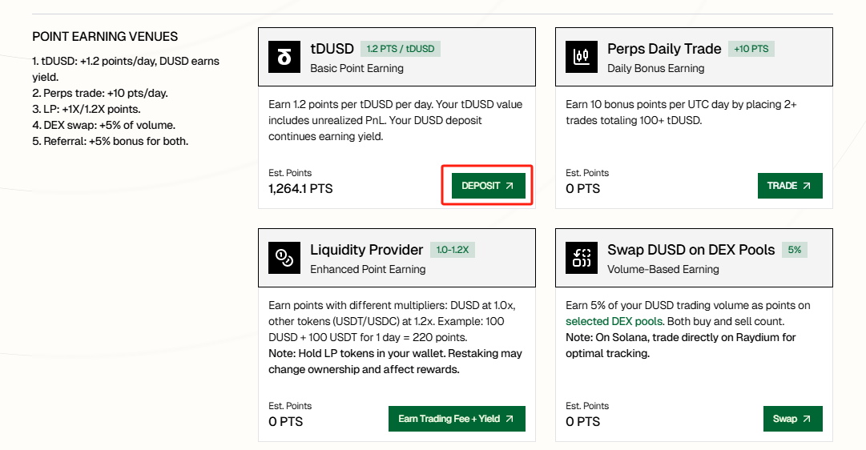Click the 5% volume badge
The width and height of the screenshot is (866, 450).
click(x=794, y=250)
